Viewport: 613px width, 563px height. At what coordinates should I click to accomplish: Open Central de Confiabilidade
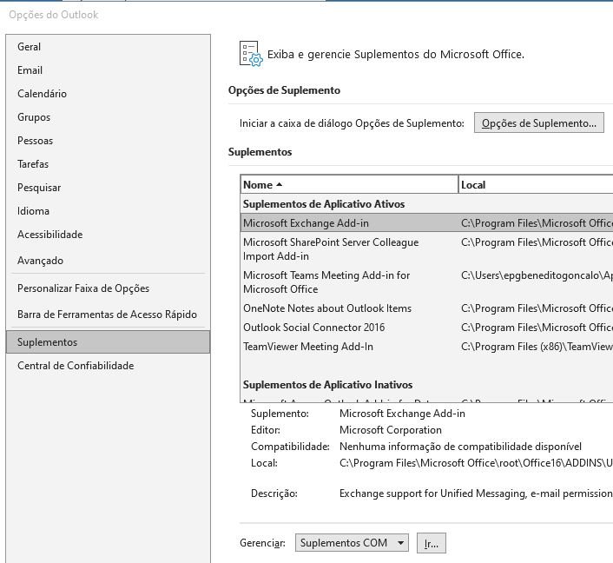(108, 366)
